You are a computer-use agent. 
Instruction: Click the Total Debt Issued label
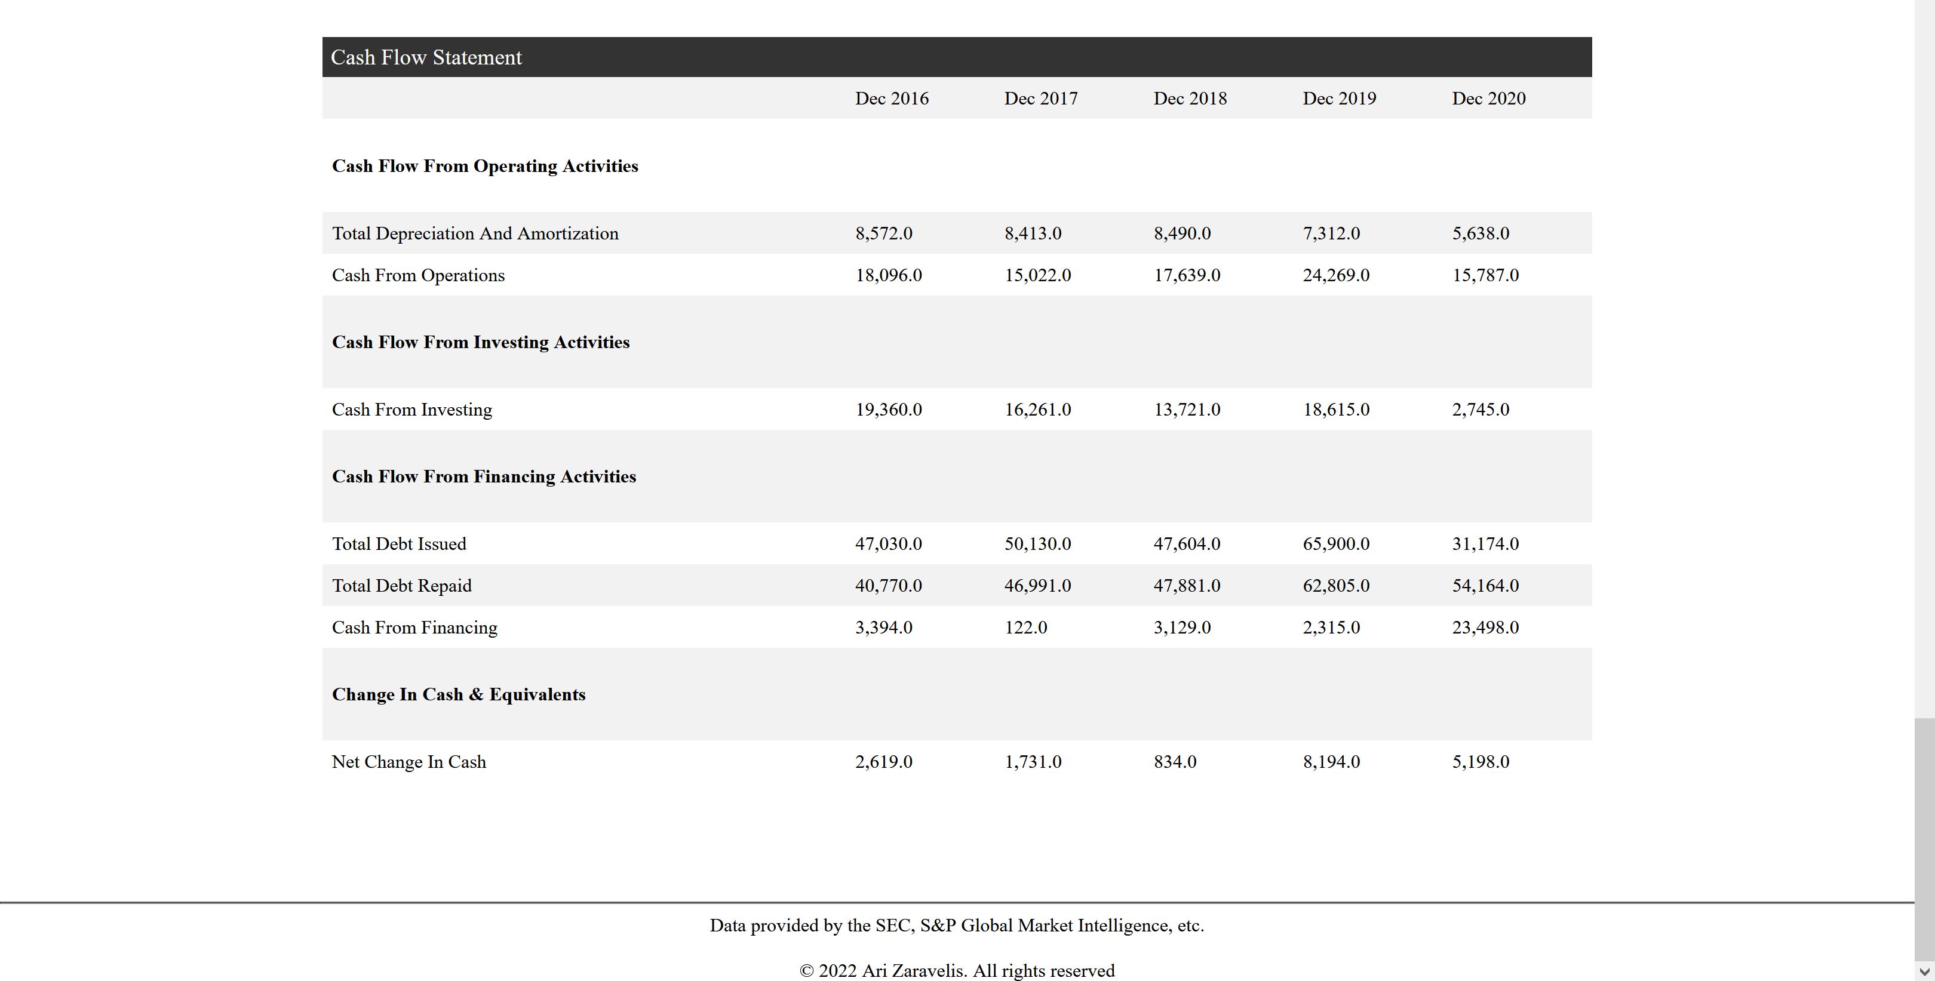[x=399, y=544]
